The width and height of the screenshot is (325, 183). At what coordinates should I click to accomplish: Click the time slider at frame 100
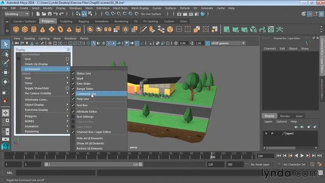(x=213, y=156)
